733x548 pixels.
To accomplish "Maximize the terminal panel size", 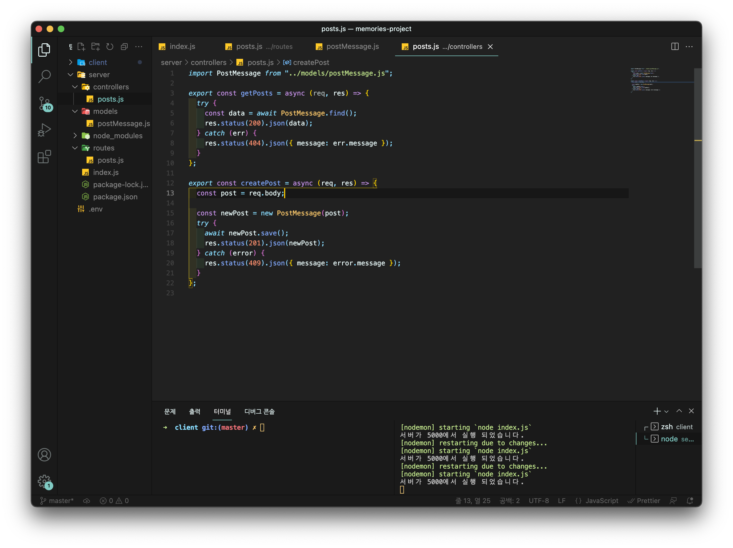I will tap(679, 411).
